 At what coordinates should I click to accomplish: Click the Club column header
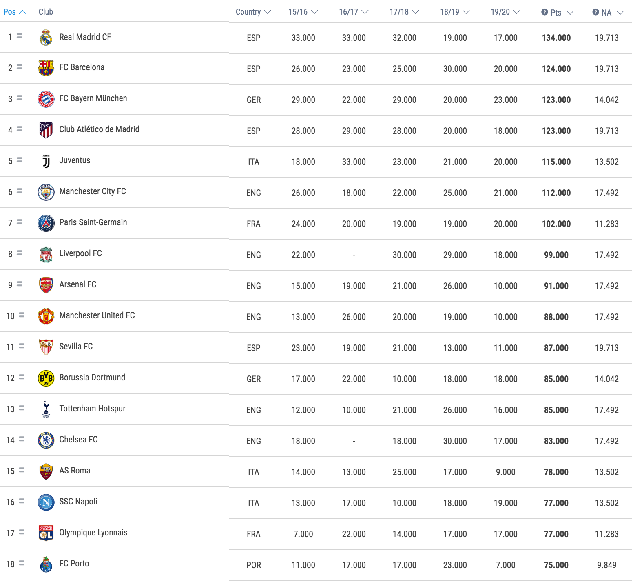pyautogui.click(x=46, y=12)
